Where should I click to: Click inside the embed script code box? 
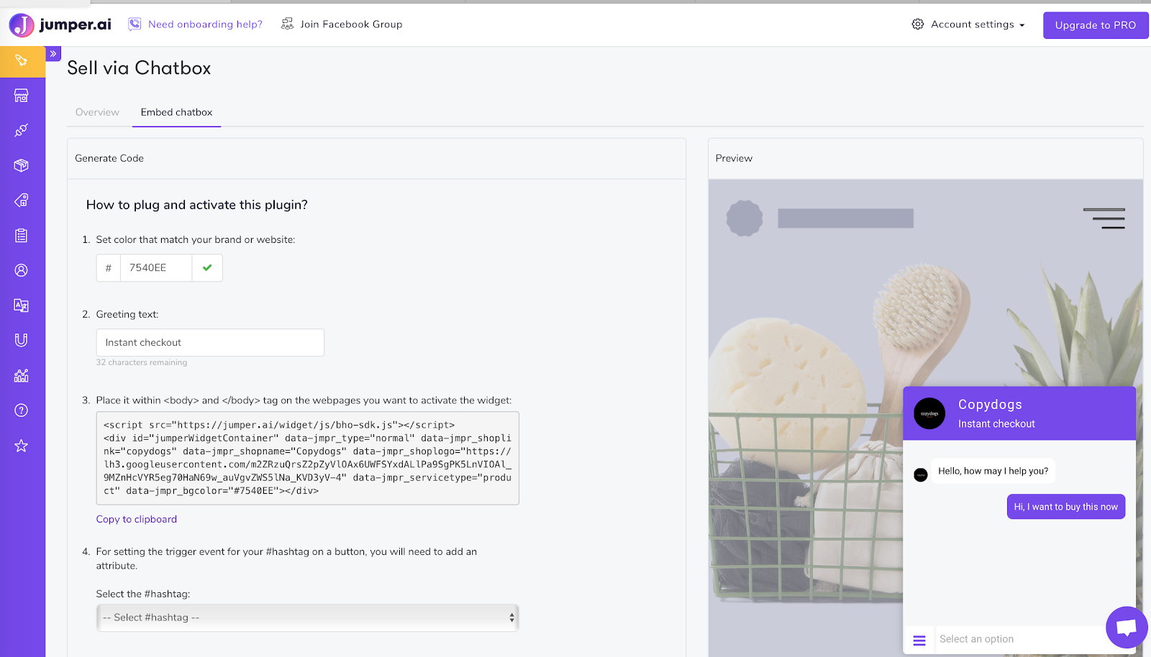coord(308,458)
